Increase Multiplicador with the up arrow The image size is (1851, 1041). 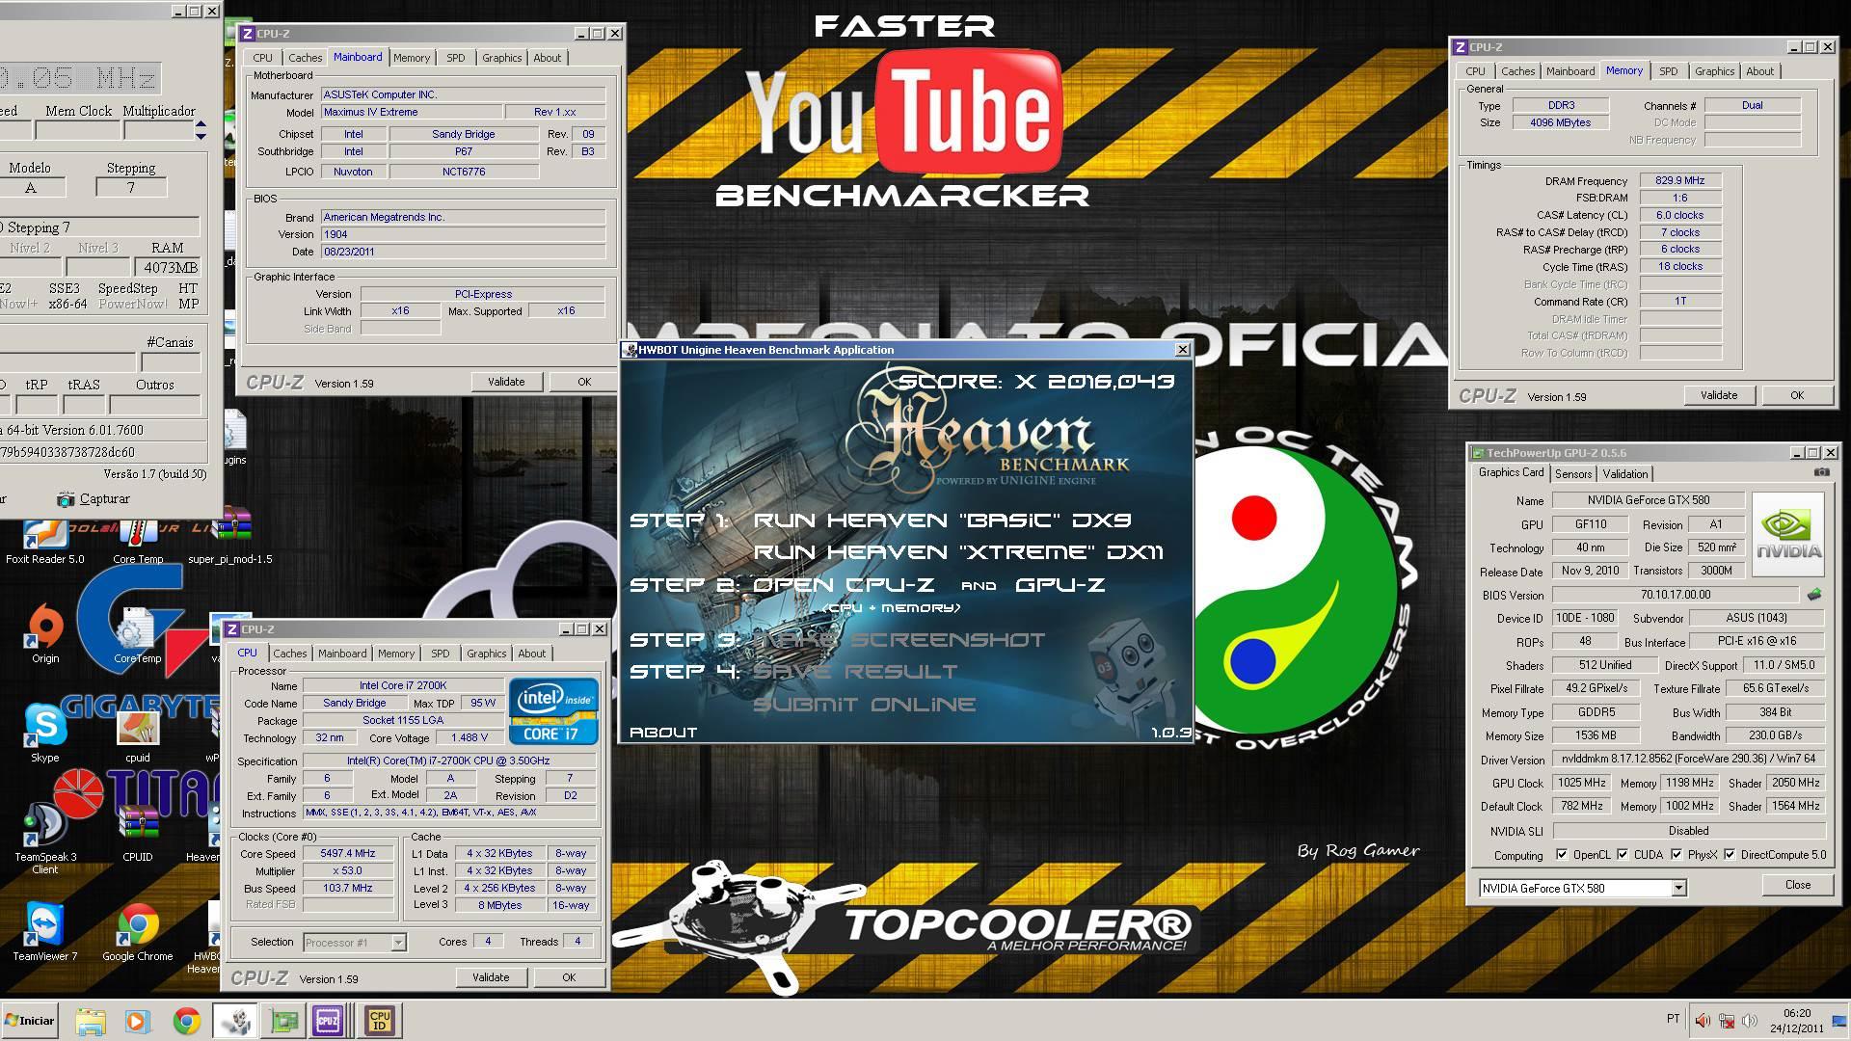(x=201, y=124)
